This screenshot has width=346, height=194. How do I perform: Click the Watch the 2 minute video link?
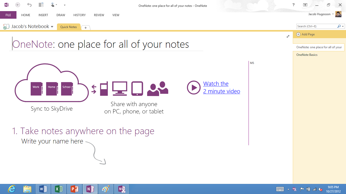click(221, 87)
